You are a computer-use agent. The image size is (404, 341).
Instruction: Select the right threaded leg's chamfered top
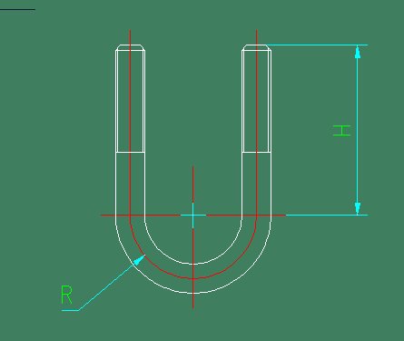(256, 47)
